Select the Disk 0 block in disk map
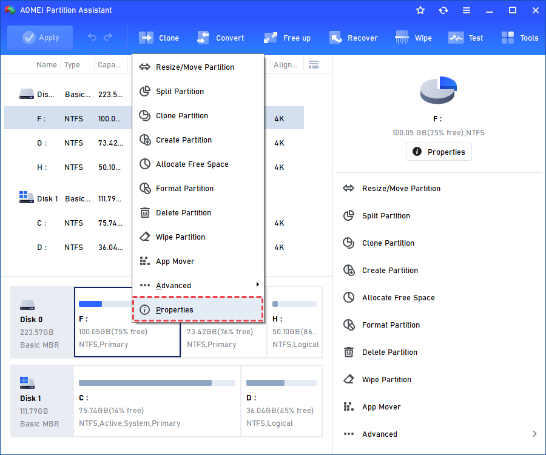 [42, 322]
